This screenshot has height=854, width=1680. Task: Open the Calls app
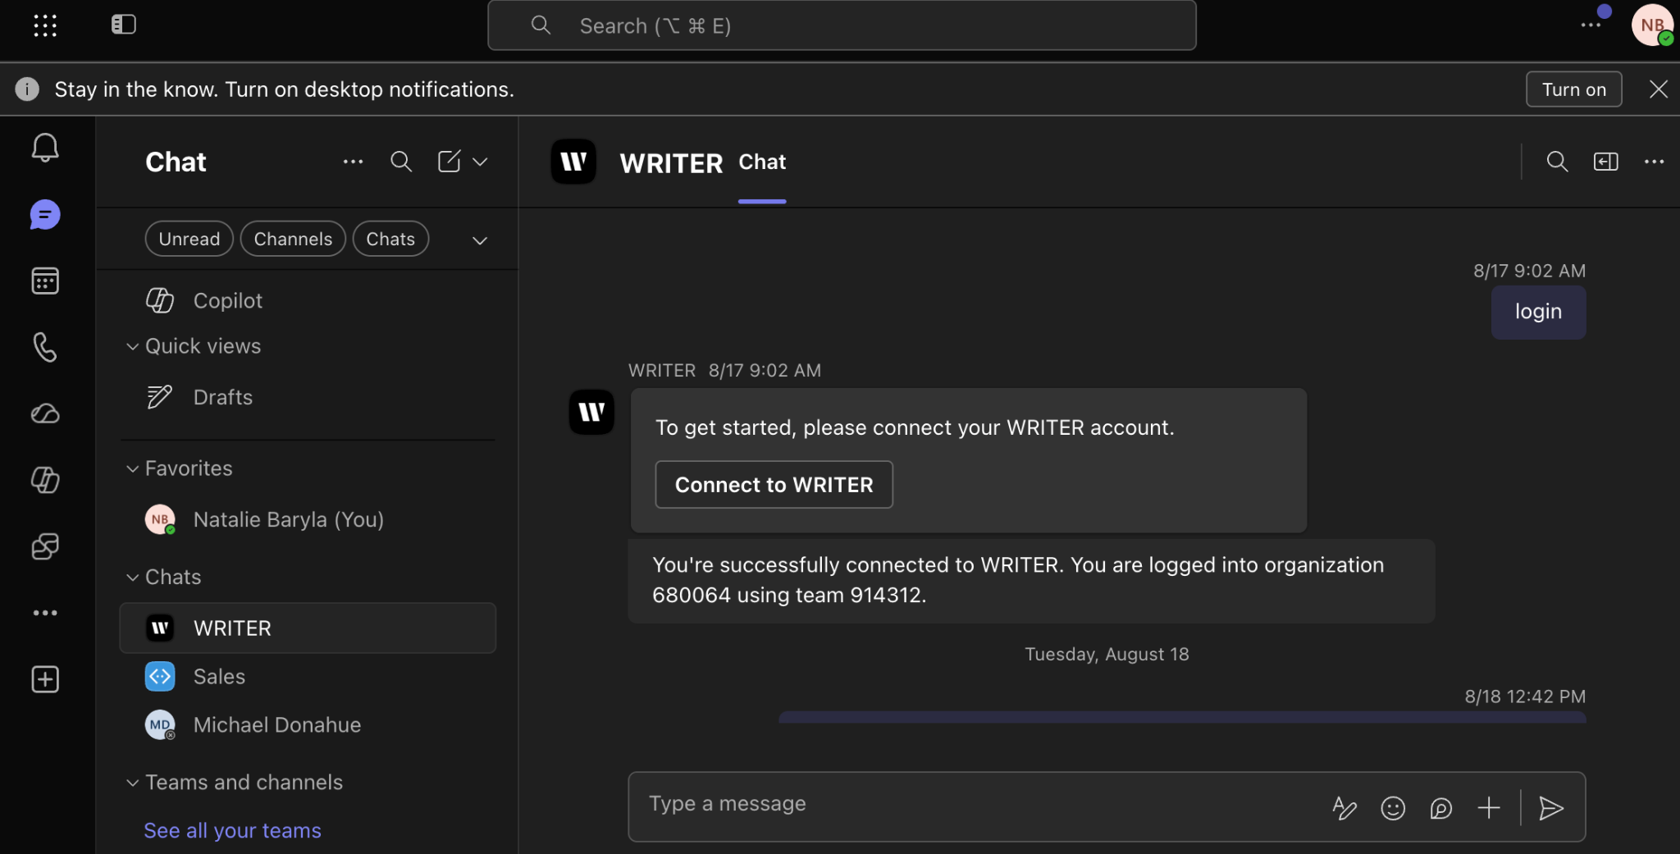pyautogui.click(x=45, y=348)
